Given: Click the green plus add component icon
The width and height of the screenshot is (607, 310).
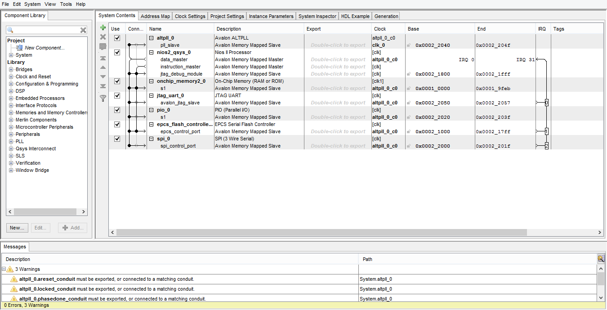Looking at the screenshot, I should pyautogui.click(x=103, y=28).
